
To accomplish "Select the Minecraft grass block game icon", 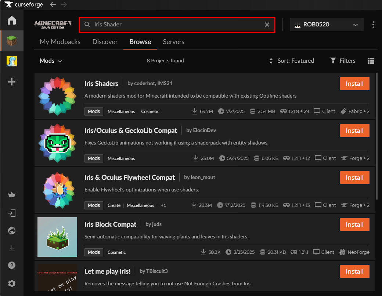I will click(x=12, y=41).
